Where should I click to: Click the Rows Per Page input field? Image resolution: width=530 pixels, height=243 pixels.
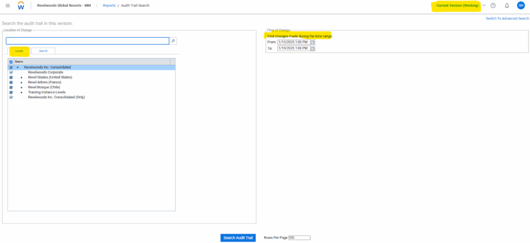click(299, 238)
